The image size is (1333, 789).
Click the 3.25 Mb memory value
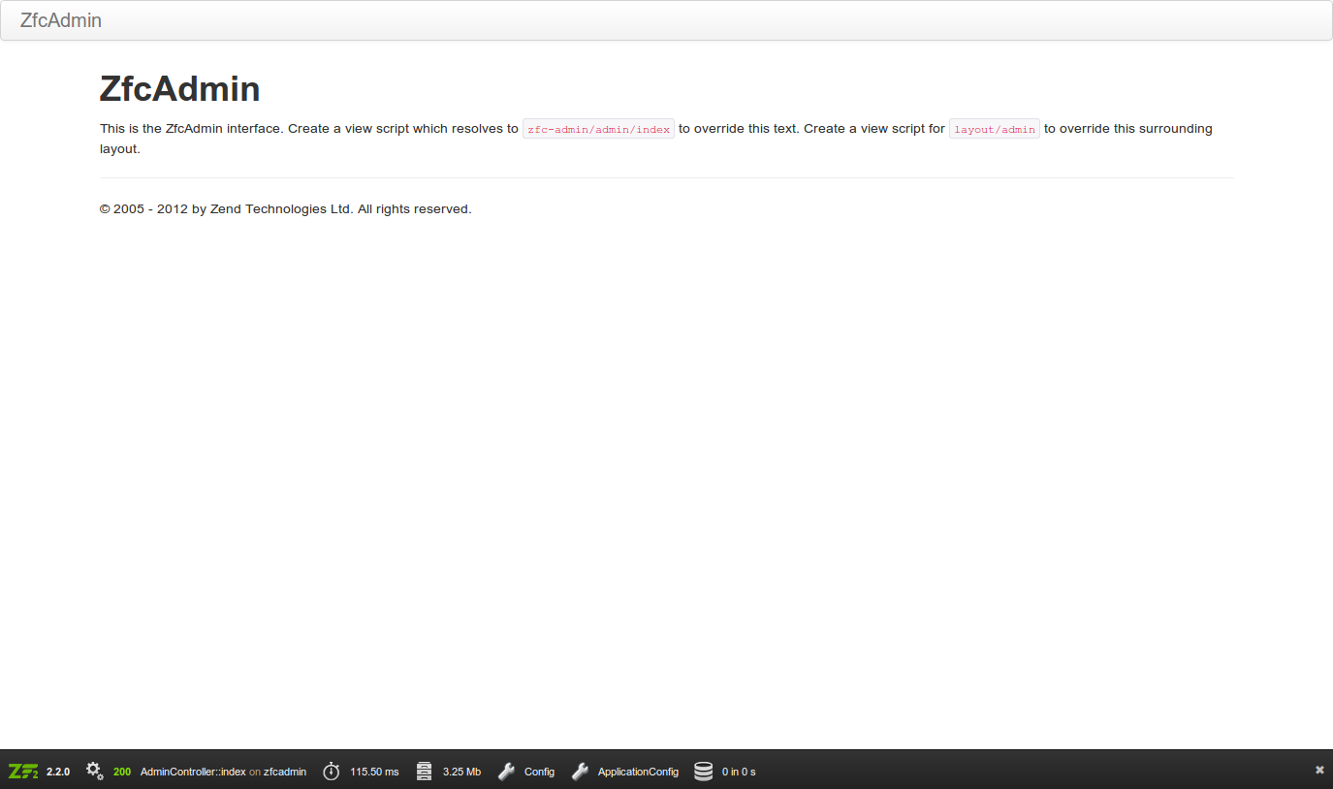tap(461, 772)
